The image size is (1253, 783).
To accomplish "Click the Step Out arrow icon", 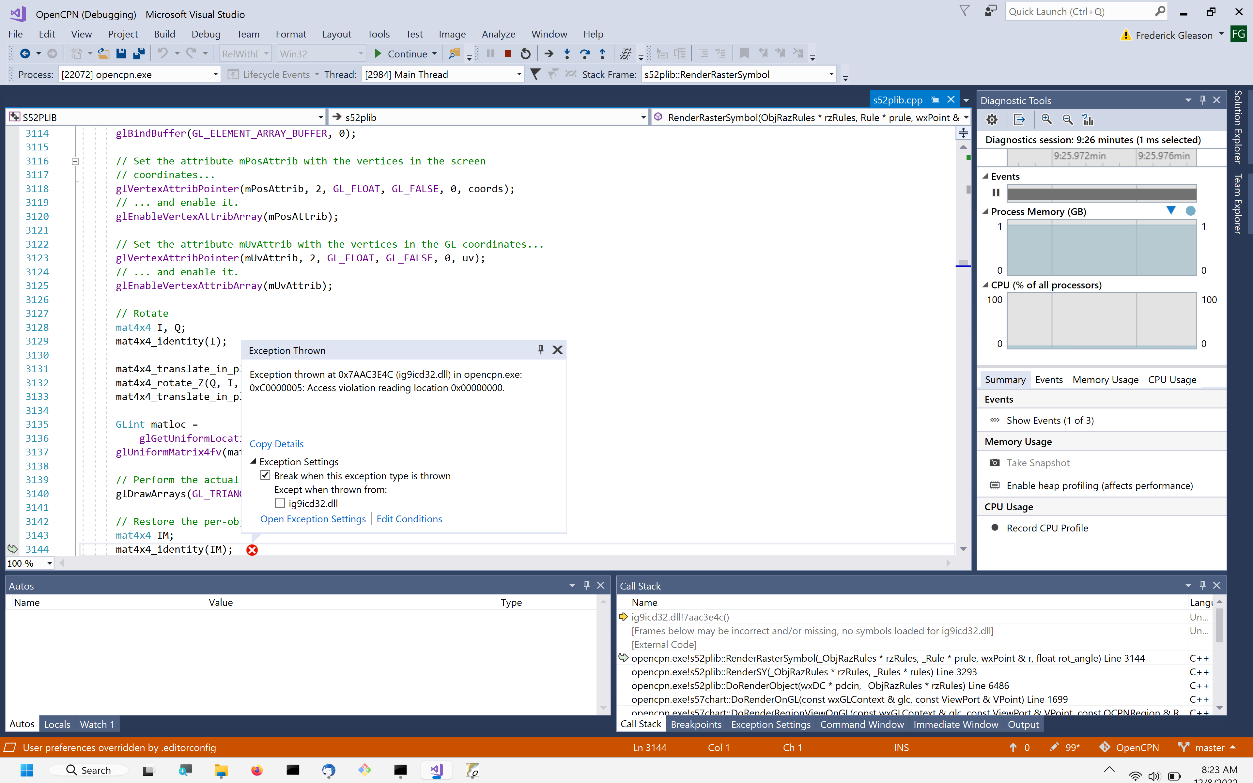I will pos(602,53).
